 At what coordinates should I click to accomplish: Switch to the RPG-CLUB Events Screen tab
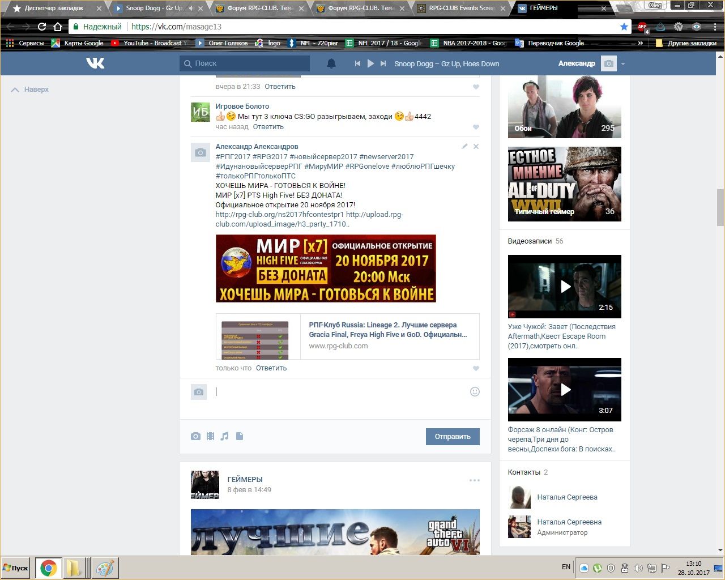(x=461, y=8)
